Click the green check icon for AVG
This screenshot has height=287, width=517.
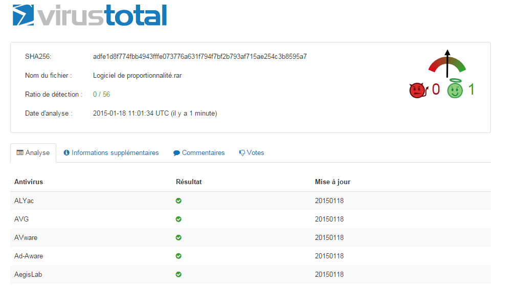click(x=178, y=219)
